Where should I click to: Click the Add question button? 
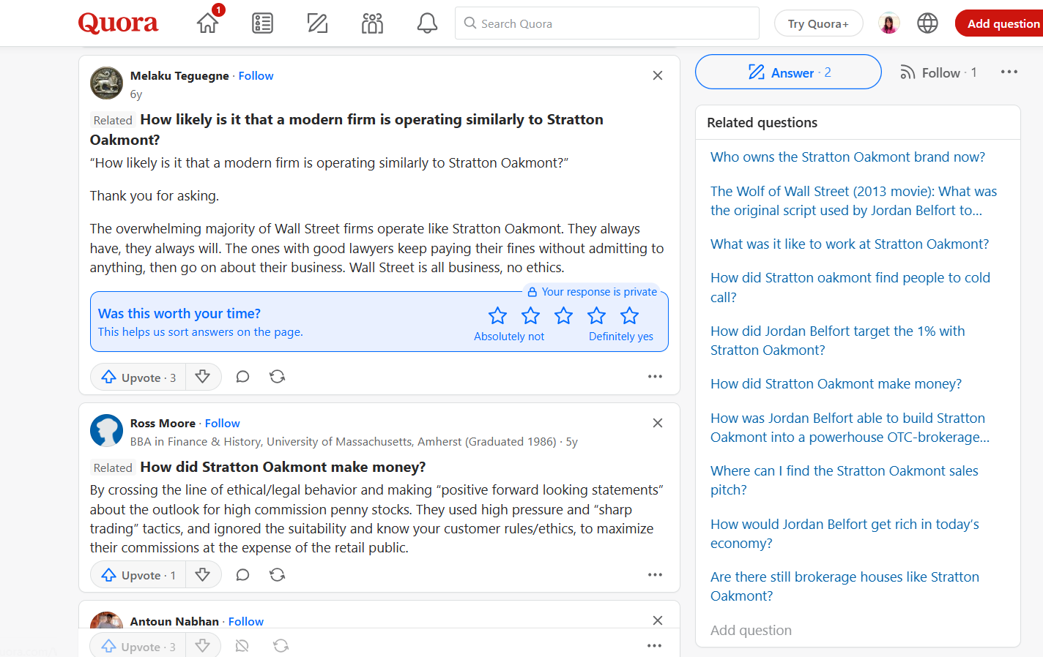[x=1001, y=23]
